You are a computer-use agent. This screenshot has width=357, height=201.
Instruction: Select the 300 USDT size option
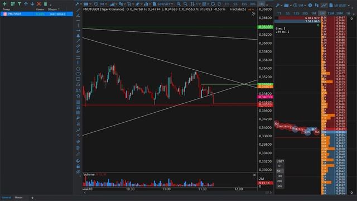[279, 186]
